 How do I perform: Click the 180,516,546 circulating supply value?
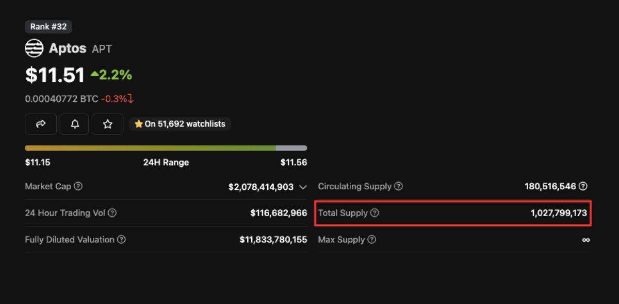(550, 187)
